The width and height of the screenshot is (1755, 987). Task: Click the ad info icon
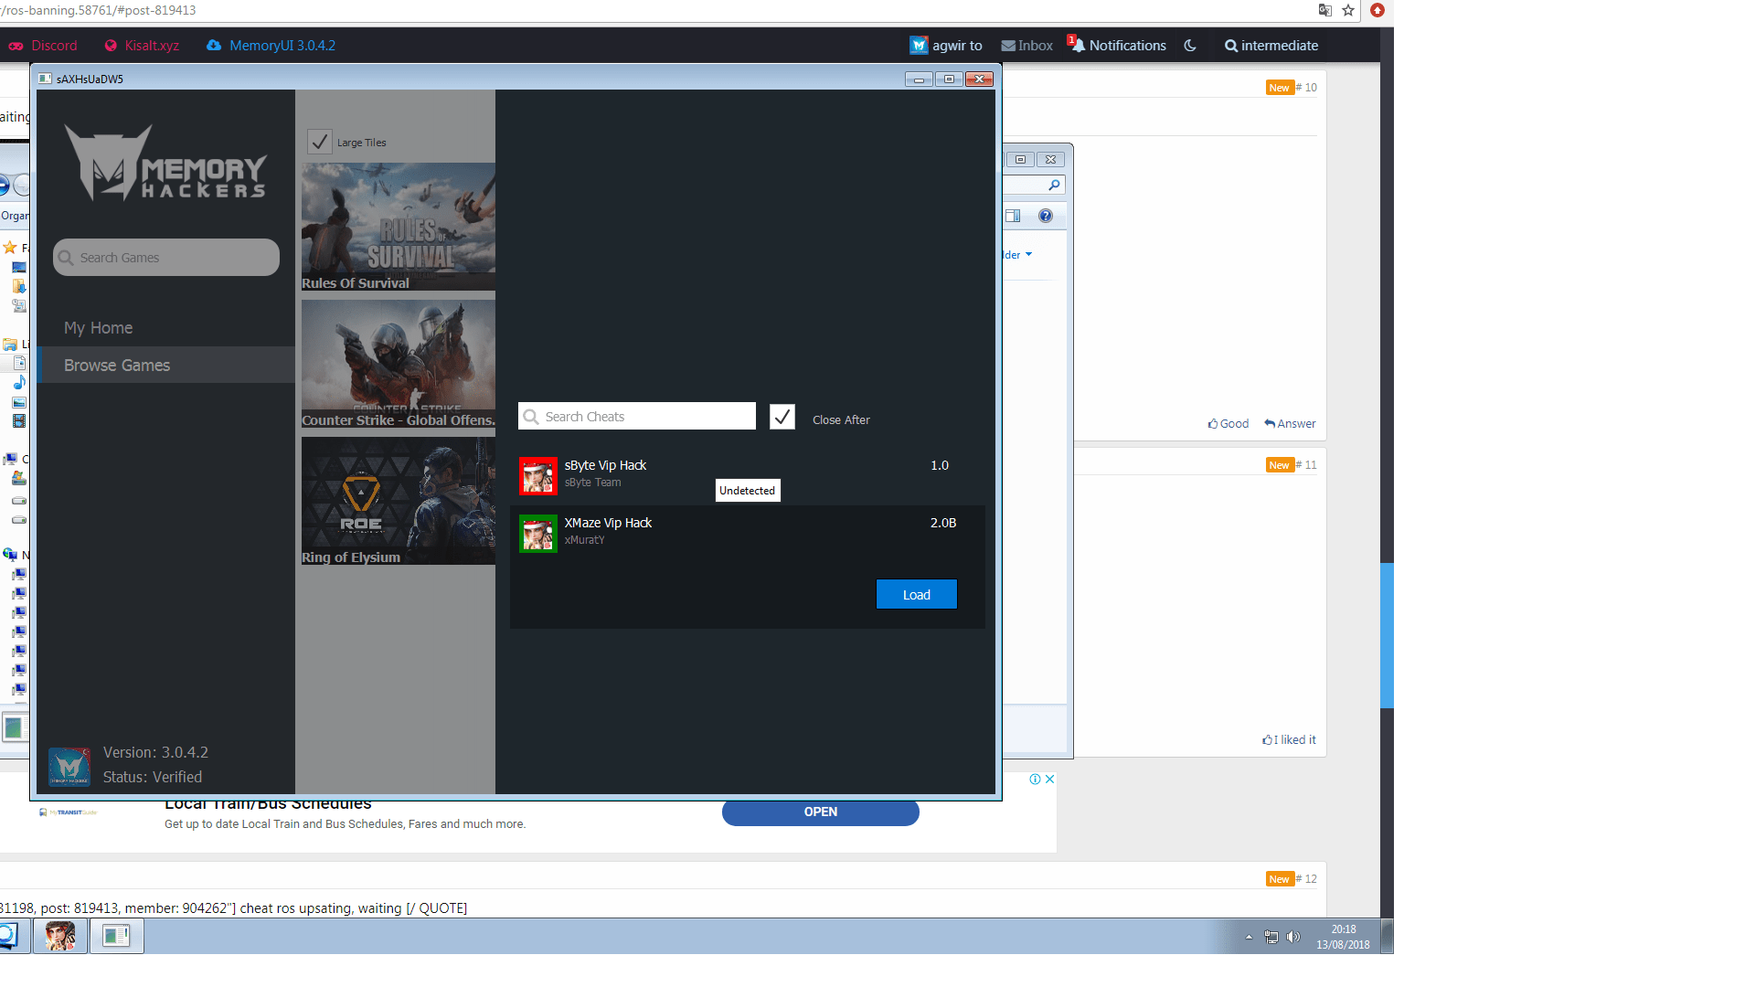click(x=1035, y=780)
